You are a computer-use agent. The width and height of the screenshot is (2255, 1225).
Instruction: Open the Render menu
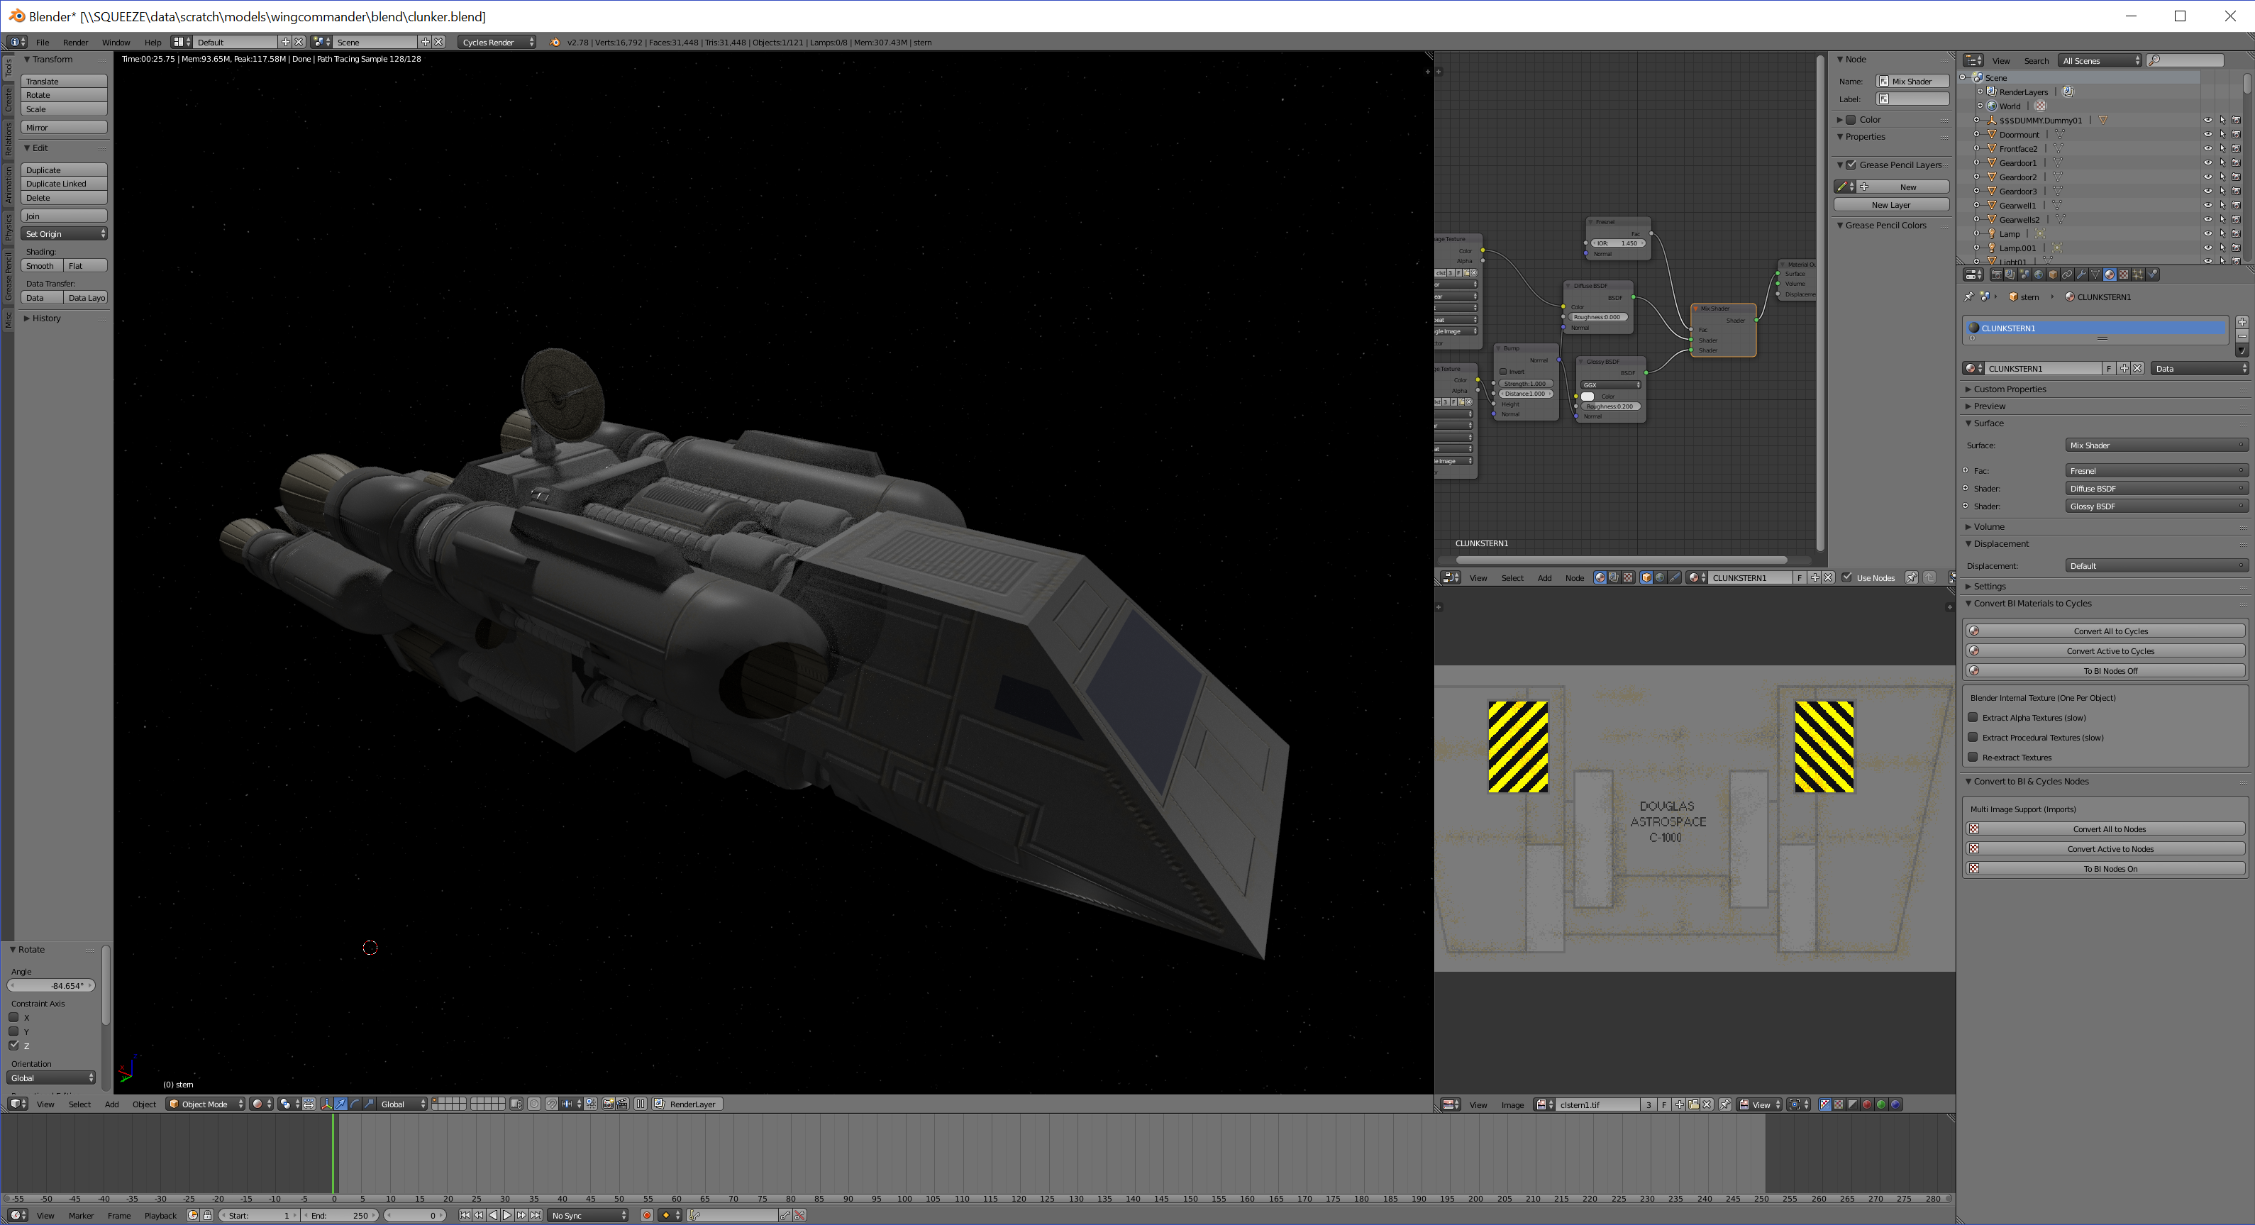click(75, 42)
